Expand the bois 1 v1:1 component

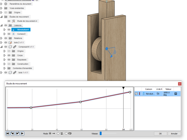coord(2,72)
